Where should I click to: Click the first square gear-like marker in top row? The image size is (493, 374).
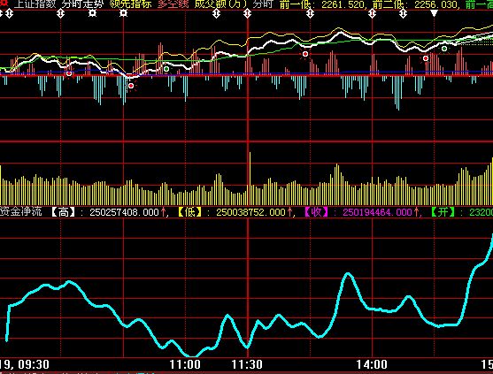(92, 13)
